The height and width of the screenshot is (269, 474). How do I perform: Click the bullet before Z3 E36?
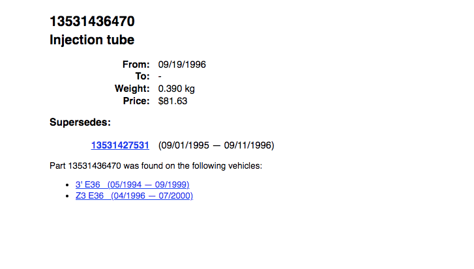click(68, 196)
